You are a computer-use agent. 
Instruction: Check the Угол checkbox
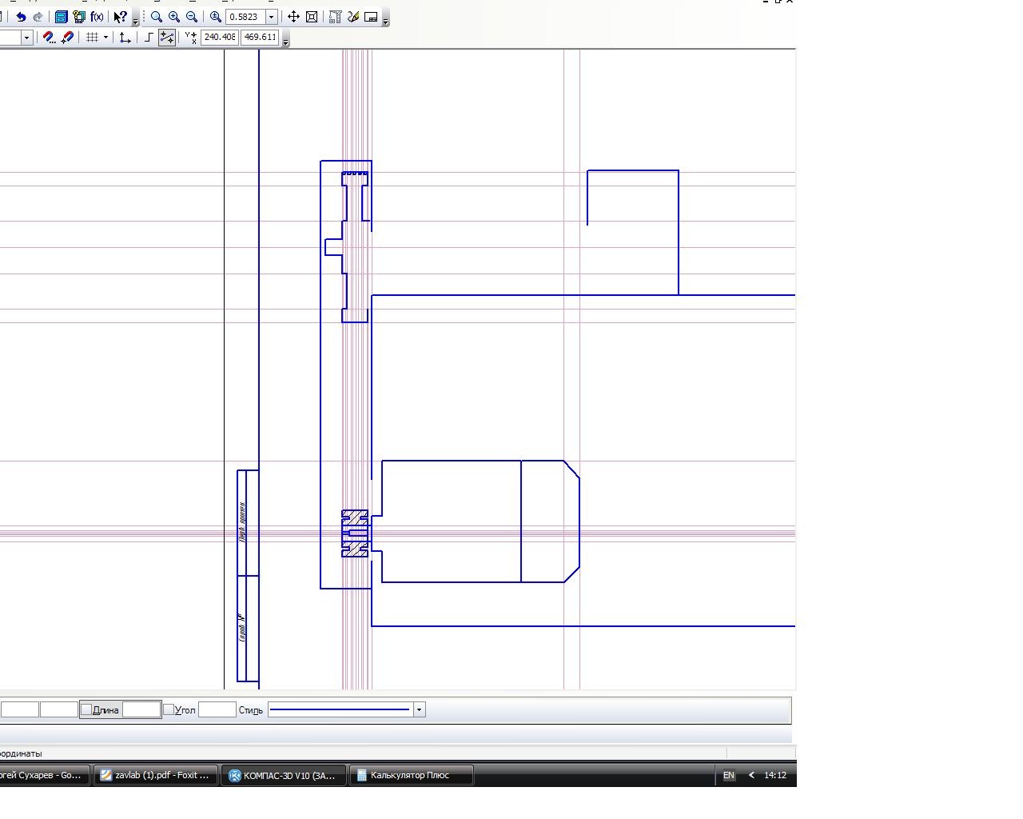click(168, 709)
